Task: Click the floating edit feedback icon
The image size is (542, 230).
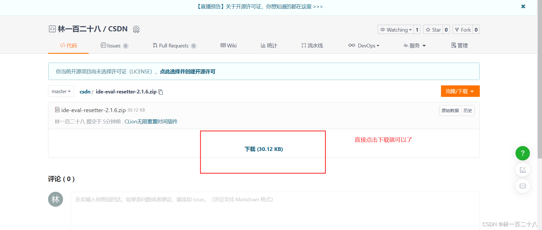Action: click(523, 170)
